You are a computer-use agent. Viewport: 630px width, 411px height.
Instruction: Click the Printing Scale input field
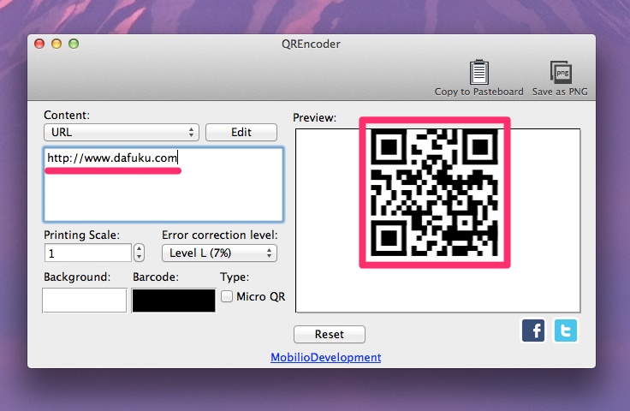[x=87, y=253]
